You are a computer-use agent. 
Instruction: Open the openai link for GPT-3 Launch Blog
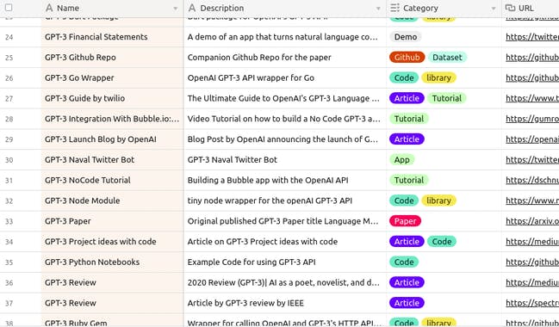(532, 139)
